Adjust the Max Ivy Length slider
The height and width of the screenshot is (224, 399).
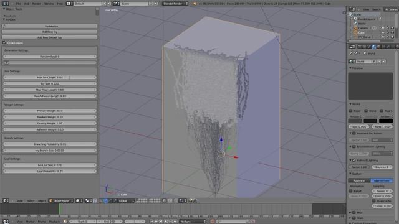[x=50, y=77]
